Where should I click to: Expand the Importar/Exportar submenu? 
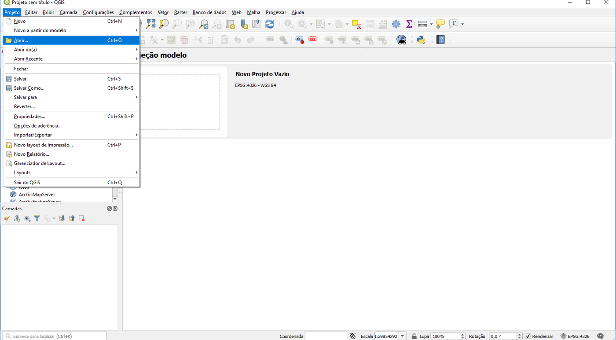[x=71, y=135]
